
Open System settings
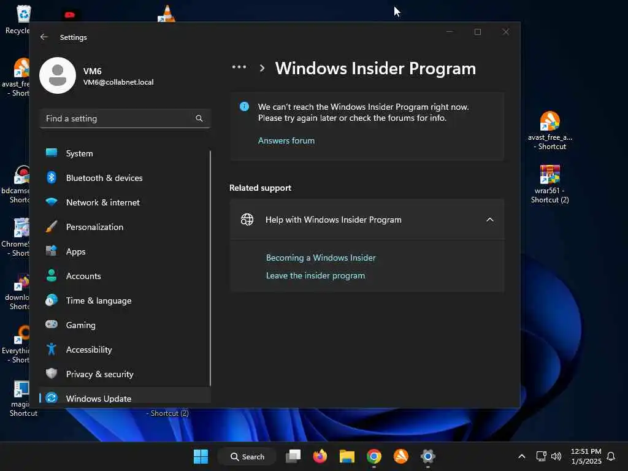(124, 153)
